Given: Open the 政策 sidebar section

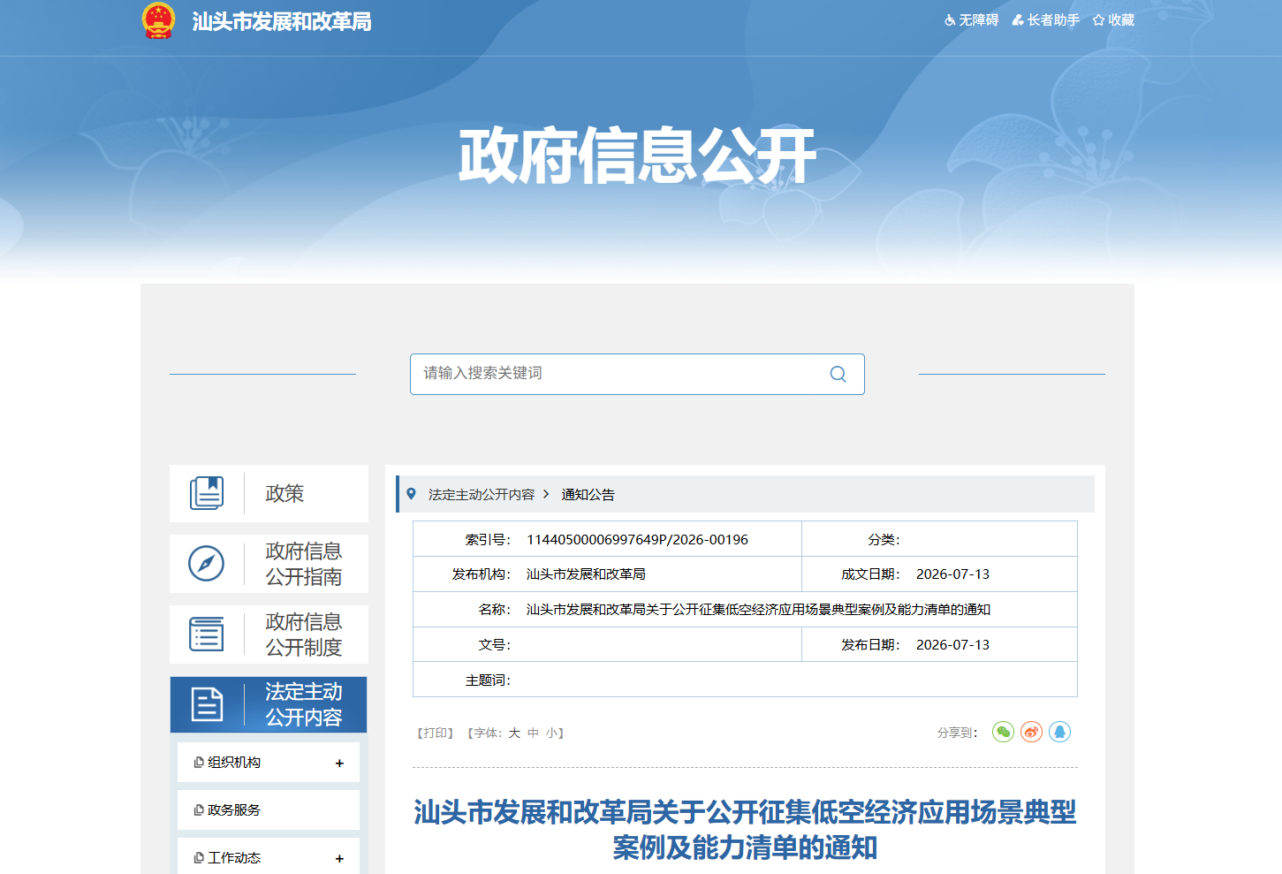Looking at the screenshot, I should click(x=269, y=493).
